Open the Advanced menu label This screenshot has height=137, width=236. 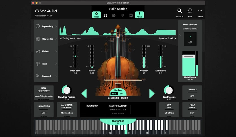tap(46, 76)
